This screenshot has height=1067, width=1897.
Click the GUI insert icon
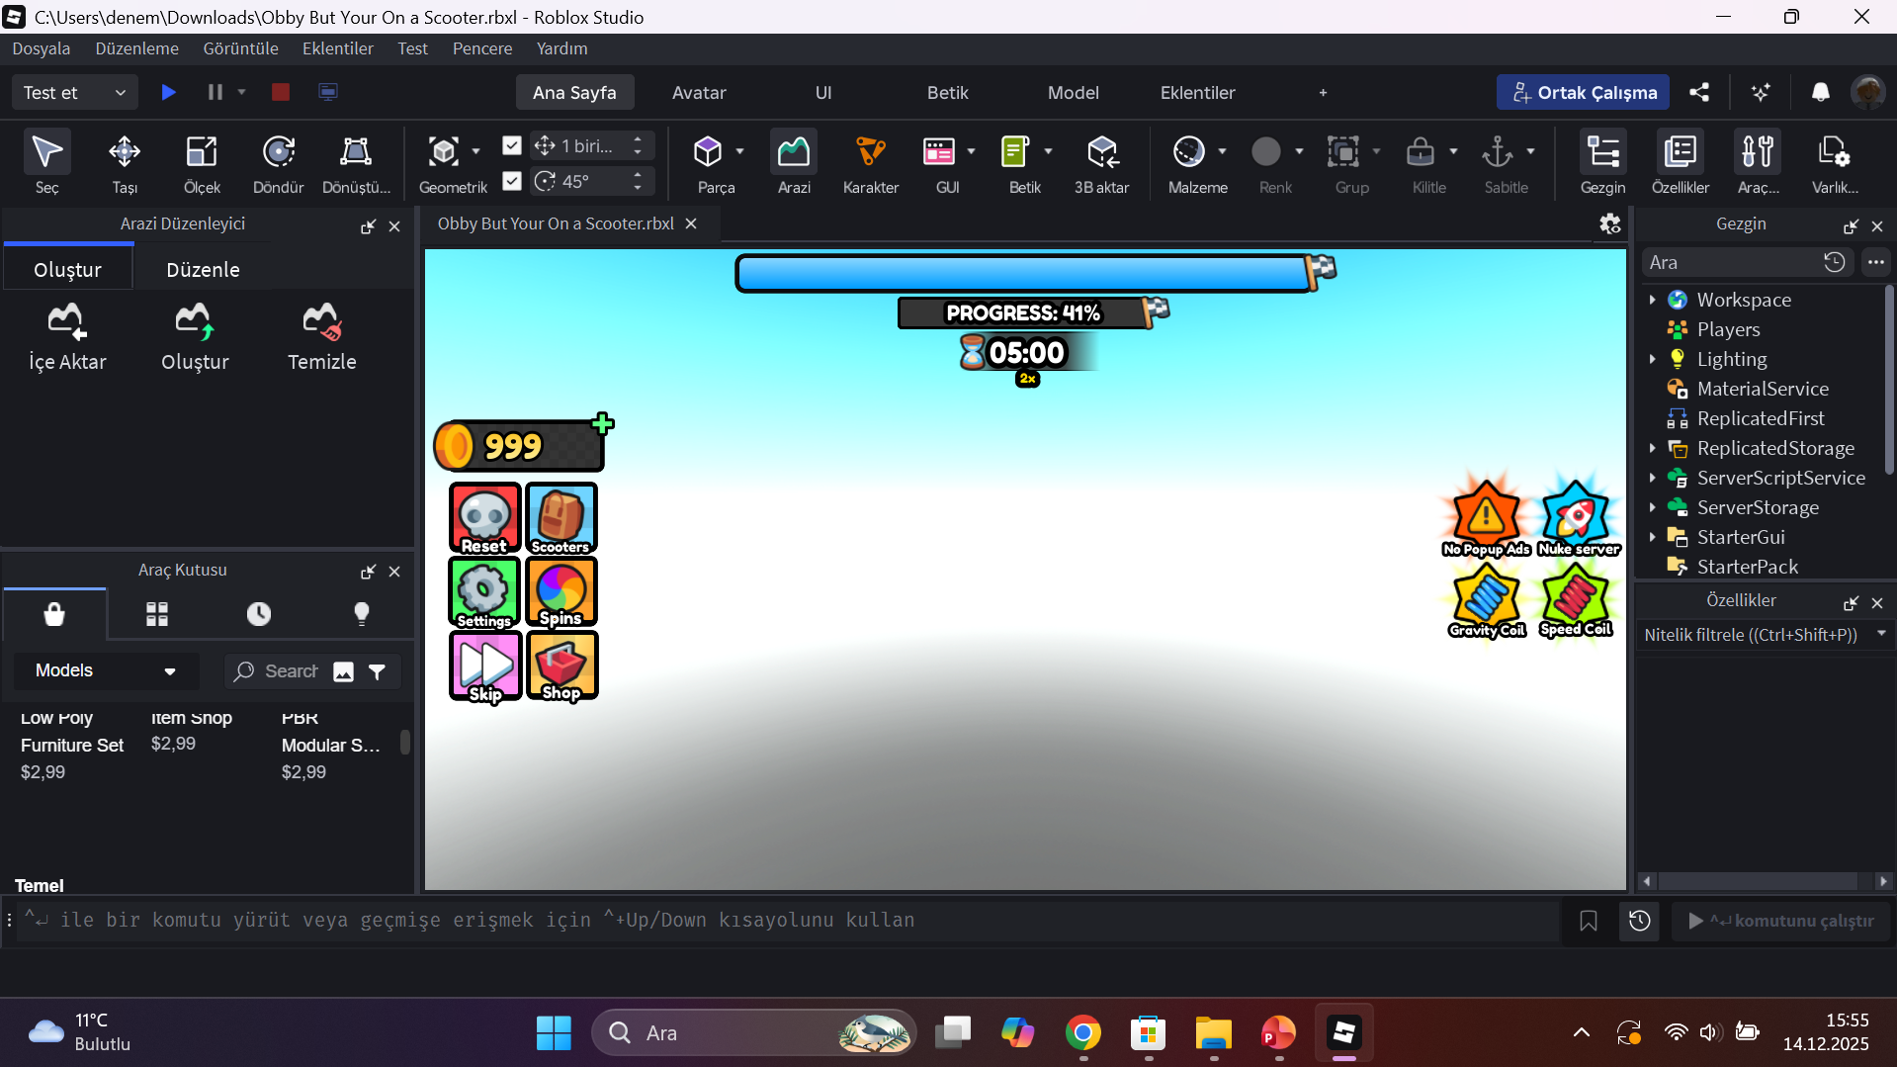click(938, 152)
